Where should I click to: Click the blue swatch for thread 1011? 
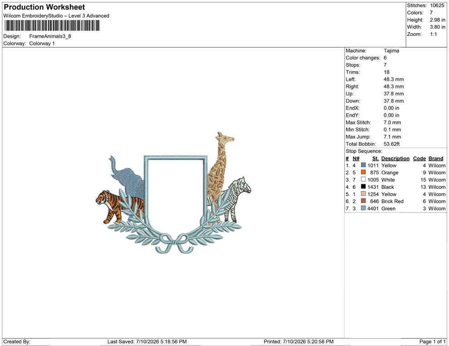pos(363,165)
